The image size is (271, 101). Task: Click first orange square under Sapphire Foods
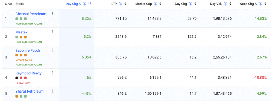point(17,55)
